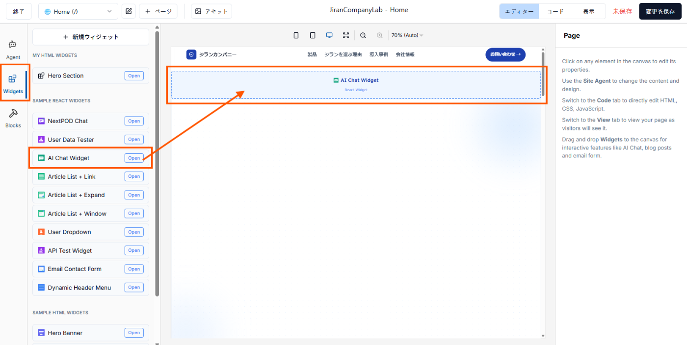Open the Article List + Expand widget
687x345 pixels.
[x=134, y=195]
